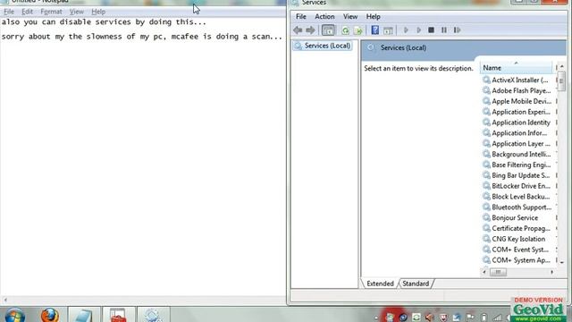Viewport: 572px width, 322px height.
Task: Toggle Show/Hide Action Pane toolbar icon
Action: (388, 30)
